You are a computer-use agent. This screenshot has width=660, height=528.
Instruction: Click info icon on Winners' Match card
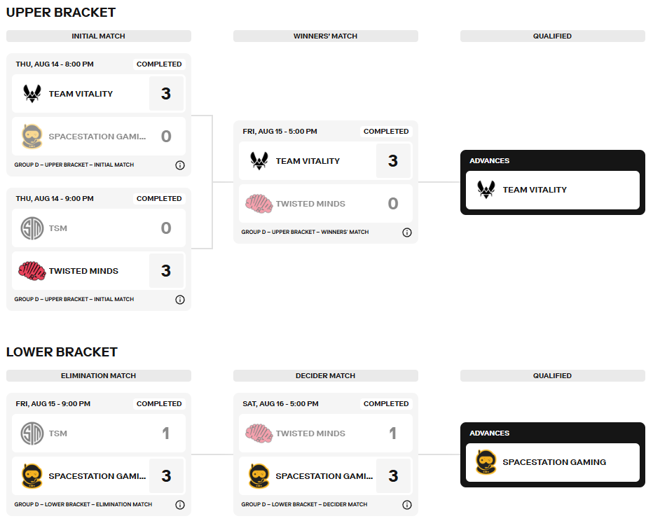tap(407, 232)
